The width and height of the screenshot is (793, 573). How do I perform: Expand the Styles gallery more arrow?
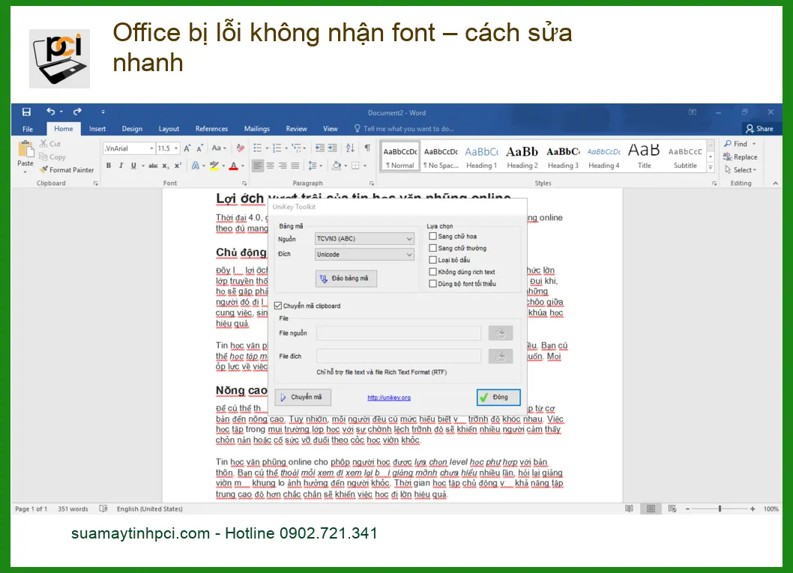[711, 167]
